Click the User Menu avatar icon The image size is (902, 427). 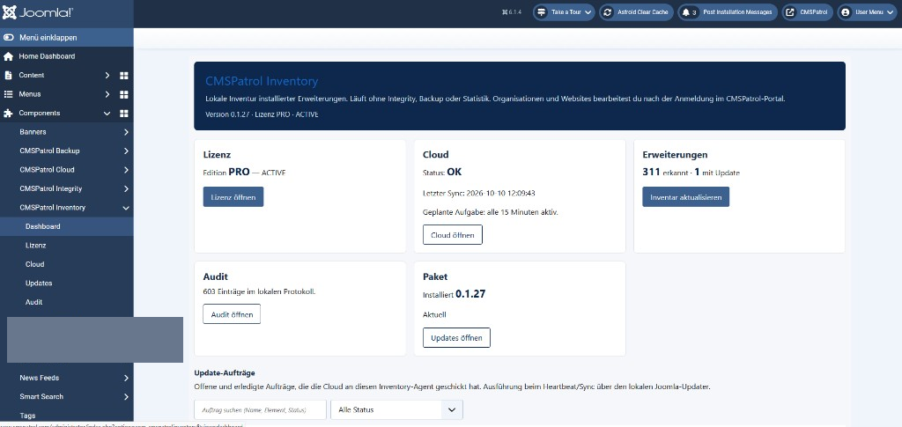(846, 12)
